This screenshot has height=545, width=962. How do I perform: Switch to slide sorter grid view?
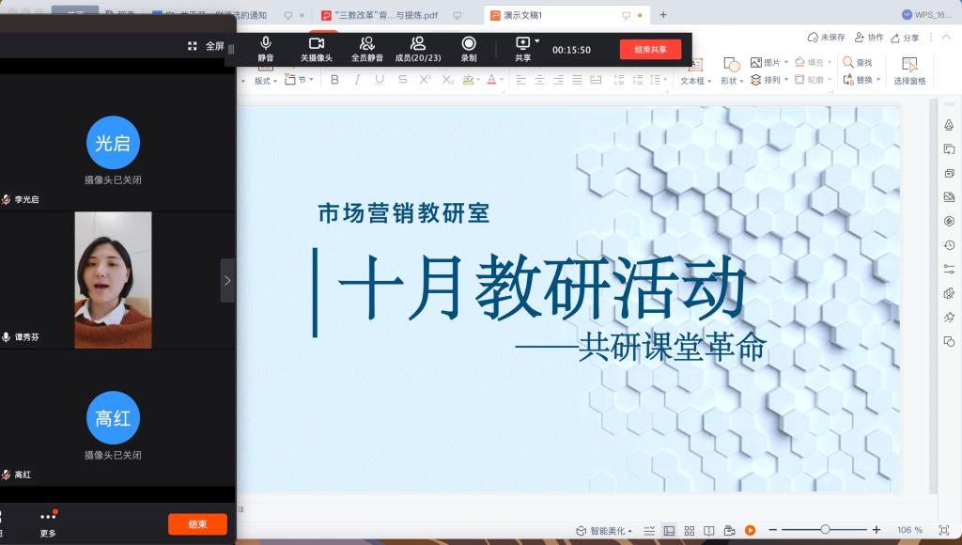point(688,530)
